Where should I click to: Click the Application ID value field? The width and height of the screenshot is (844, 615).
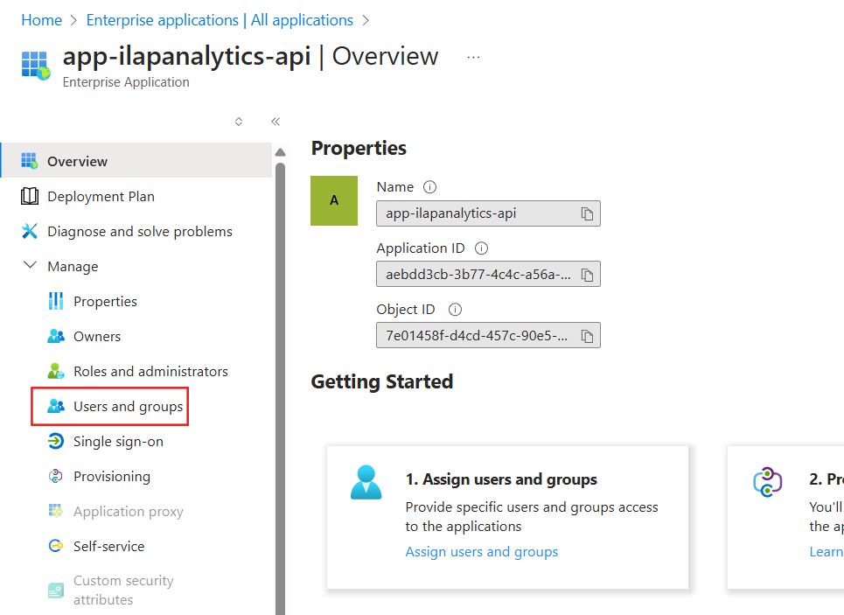pyautogui.click(x=488, y=275)
